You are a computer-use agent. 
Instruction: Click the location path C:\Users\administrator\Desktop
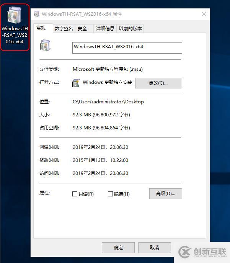[x=108, y=102]
